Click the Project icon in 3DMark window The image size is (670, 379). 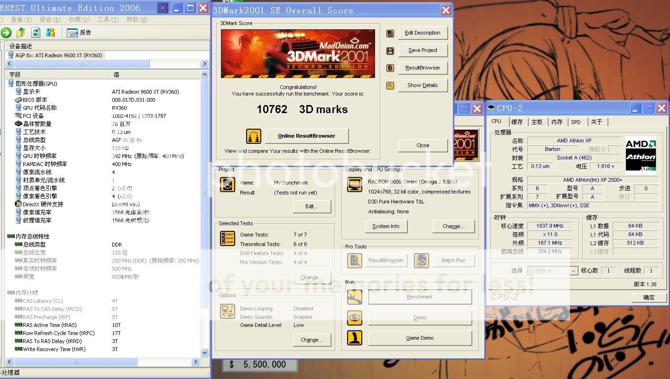228,185
